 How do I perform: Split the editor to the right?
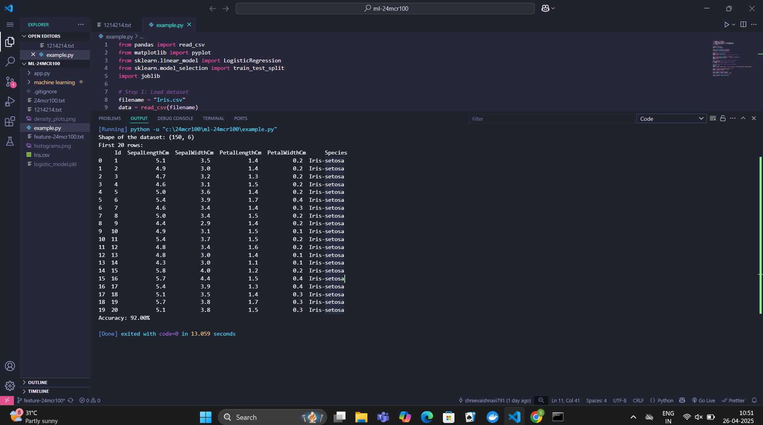tap(743, 25)
